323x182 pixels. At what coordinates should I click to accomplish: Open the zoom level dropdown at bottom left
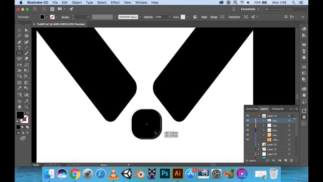pyautogui.click(x=46, y=165)
